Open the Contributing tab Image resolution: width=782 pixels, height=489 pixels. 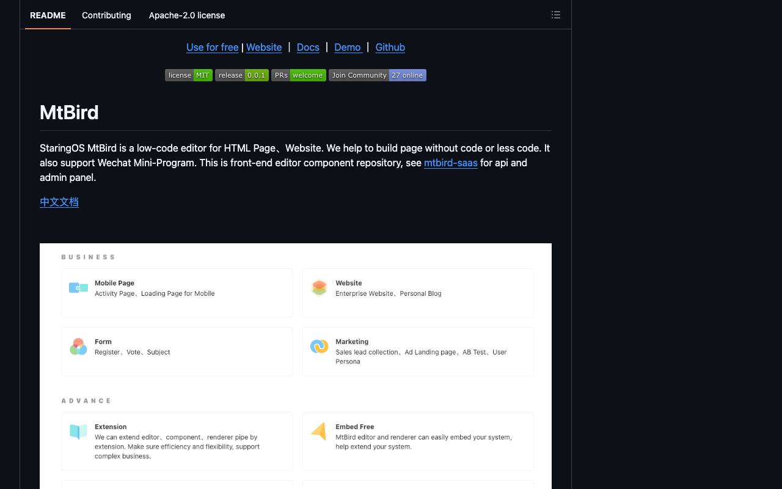(106, 15)
